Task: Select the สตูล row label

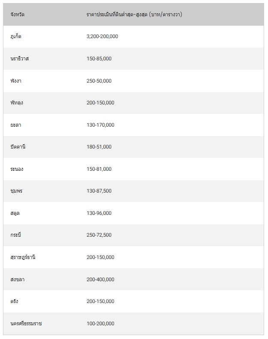Action: 15,213
